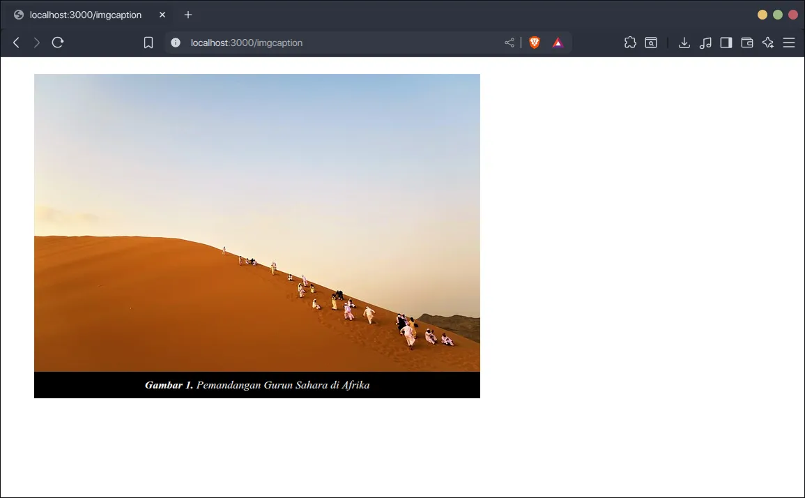Open Brave Shields for this site
The width and height of the screenshot is (805, 498).
(x=534, y=43)
